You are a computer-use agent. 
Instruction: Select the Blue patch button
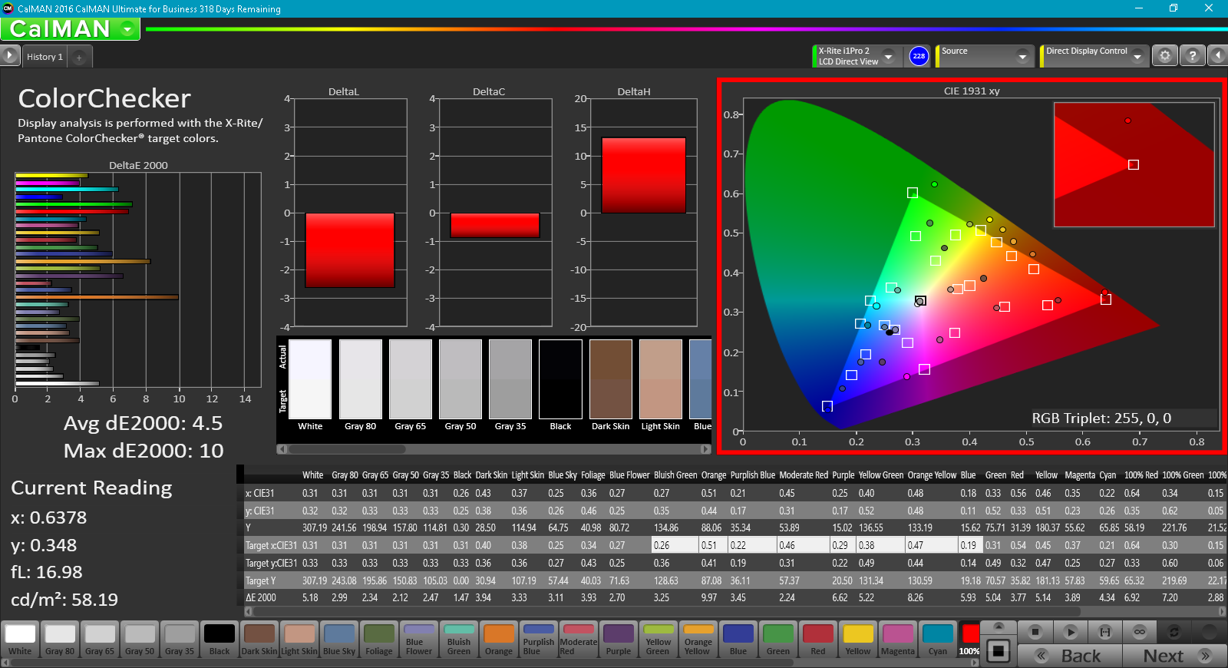(x=738, y=639)
